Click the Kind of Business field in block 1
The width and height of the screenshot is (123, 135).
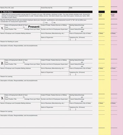point(55,34)
